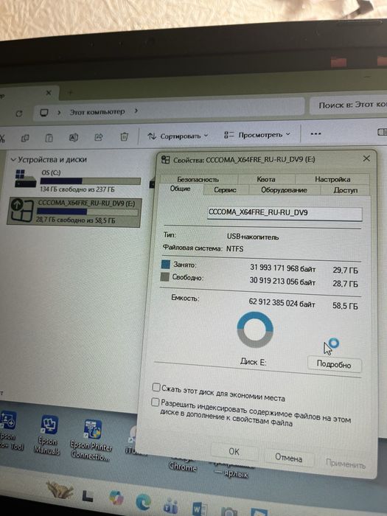Toggle 'Разрешить индексировать' checkbox
The height and width of the screenshot is (516, 387).
[x=155, y=402]
